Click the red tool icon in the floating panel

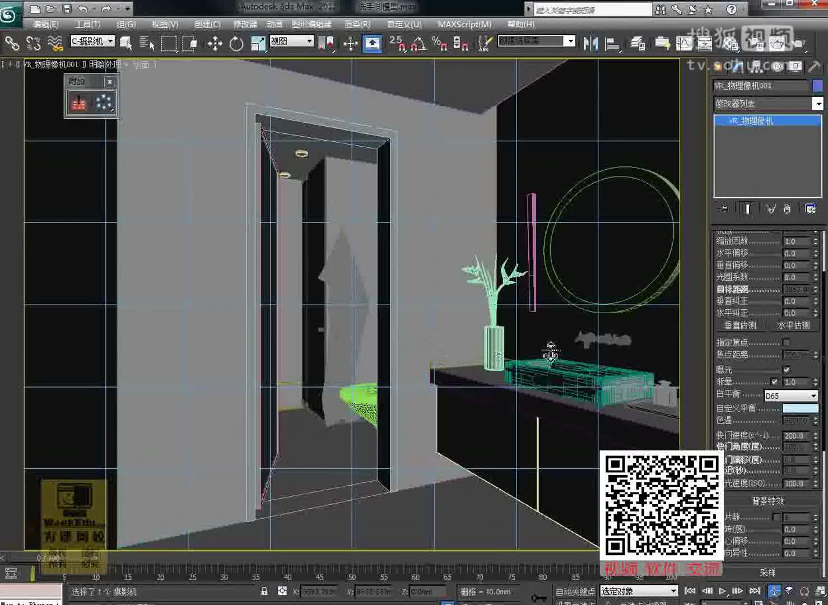[x=78, y=103]
